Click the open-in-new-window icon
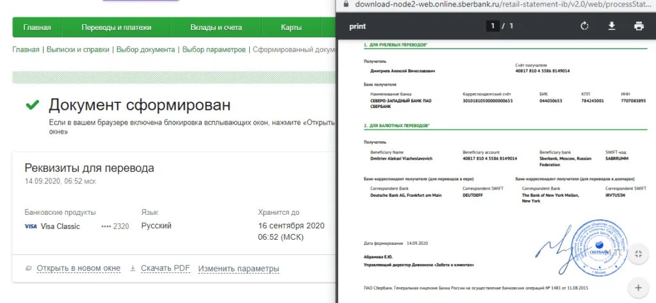Viewport: 656px width, 303px height. click(28, 268)
